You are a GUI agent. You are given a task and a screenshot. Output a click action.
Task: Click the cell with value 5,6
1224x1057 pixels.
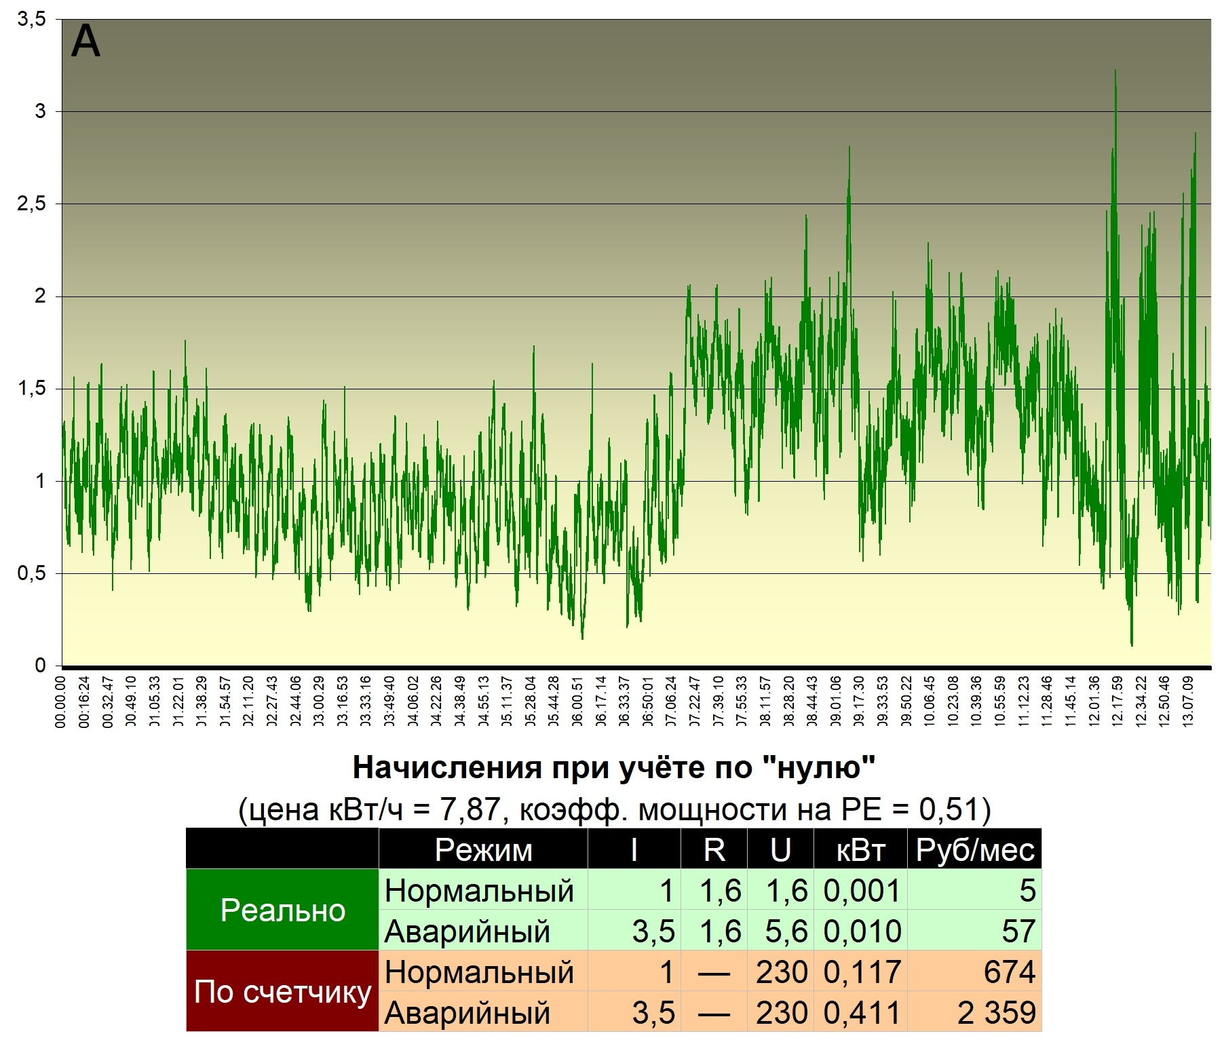click(780, 931)
